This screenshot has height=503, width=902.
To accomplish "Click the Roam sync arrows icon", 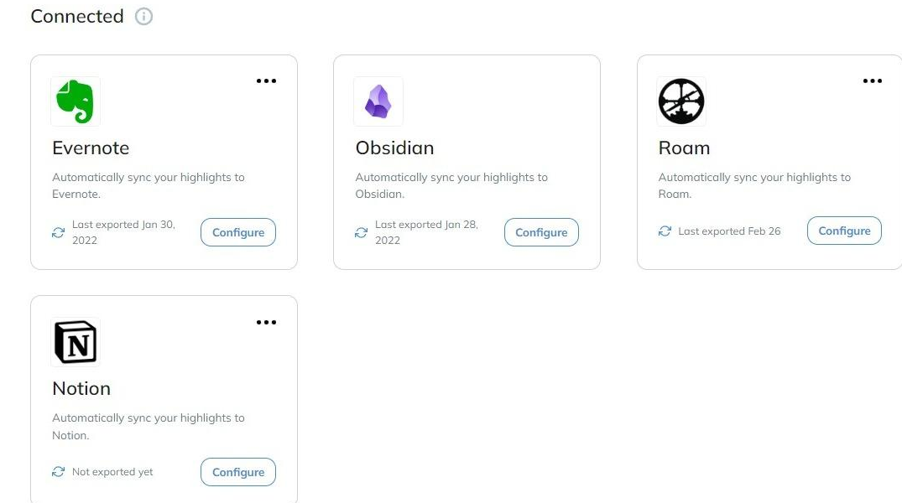I will [665, 231].
